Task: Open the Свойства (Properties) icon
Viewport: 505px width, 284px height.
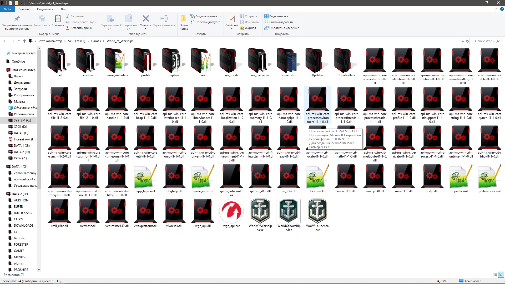Action: (x=232, y=19)
